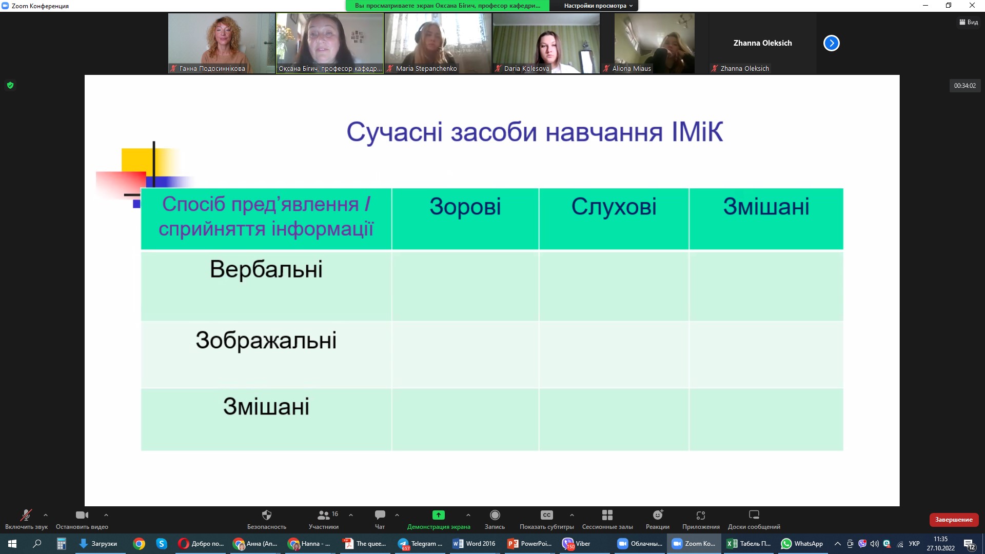Viewport: 985px width, 554px height.
Task: Stop camera with Остановить видео
Action: click(82, 515)
